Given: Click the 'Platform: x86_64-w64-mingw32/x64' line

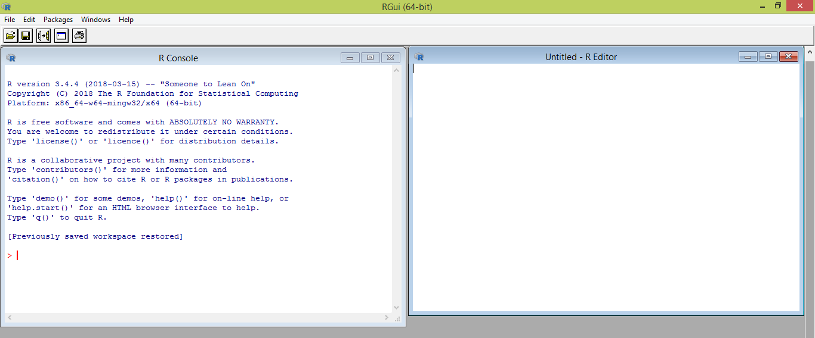Looking at the screenshot, I should [104, 103].
